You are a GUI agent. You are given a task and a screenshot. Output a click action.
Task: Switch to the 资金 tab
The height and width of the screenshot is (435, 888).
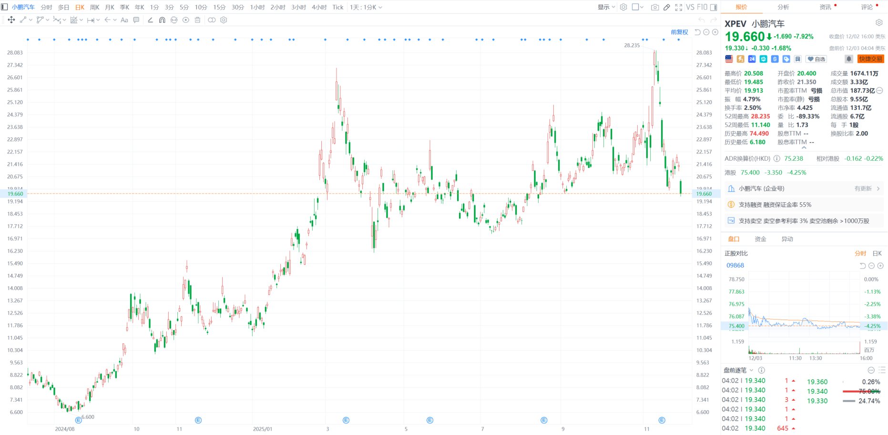[761, 239]
